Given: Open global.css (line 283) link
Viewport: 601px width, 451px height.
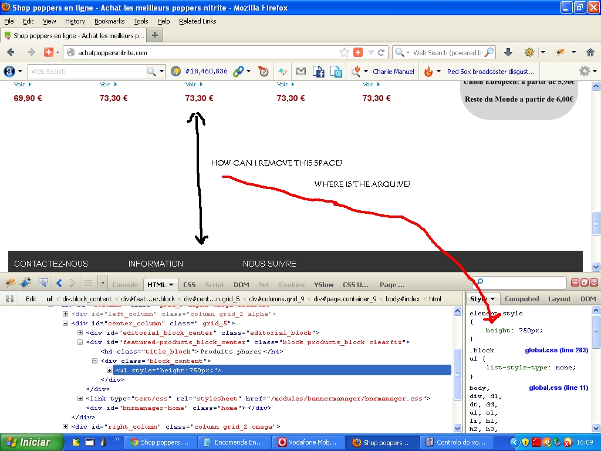Looking at the screenshot, I should [556, 350].
